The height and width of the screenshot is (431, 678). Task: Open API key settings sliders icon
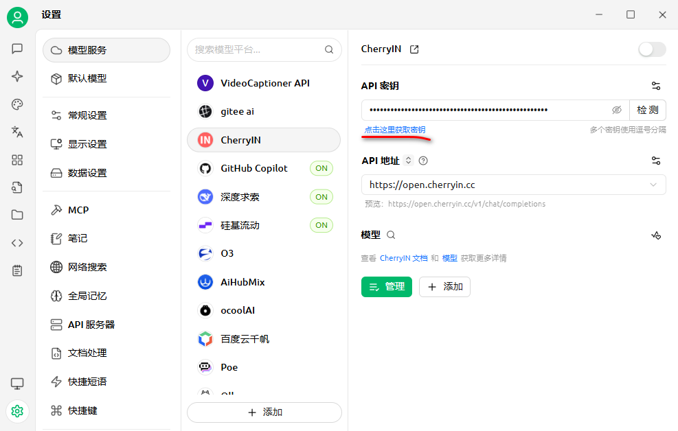pos(656,86)
